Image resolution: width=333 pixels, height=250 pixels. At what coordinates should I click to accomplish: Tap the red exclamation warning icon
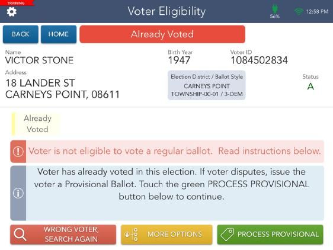click(x=18, y=152)
